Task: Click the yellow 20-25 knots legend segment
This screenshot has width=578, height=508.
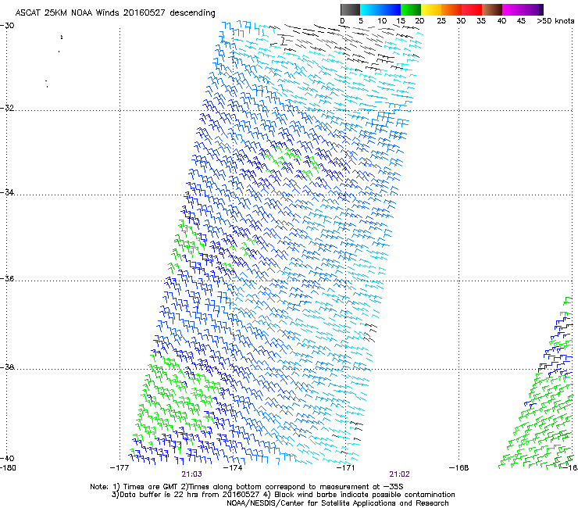Action: click(x=431, y=9)
